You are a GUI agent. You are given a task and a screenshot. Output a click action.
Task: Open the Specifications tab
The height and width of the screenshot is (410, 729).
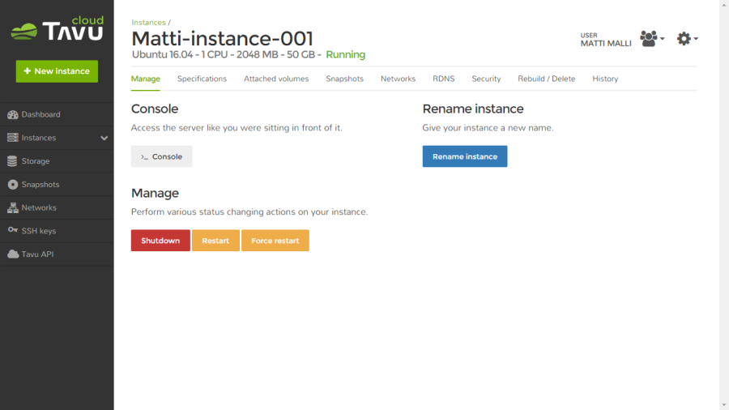click(202, 79)
